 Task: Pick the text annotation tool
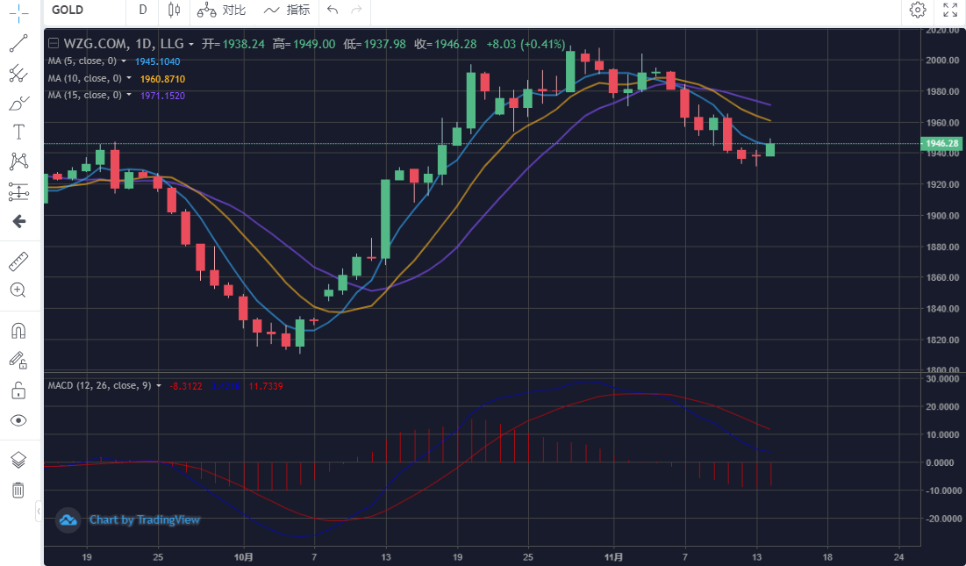point(18,133)
